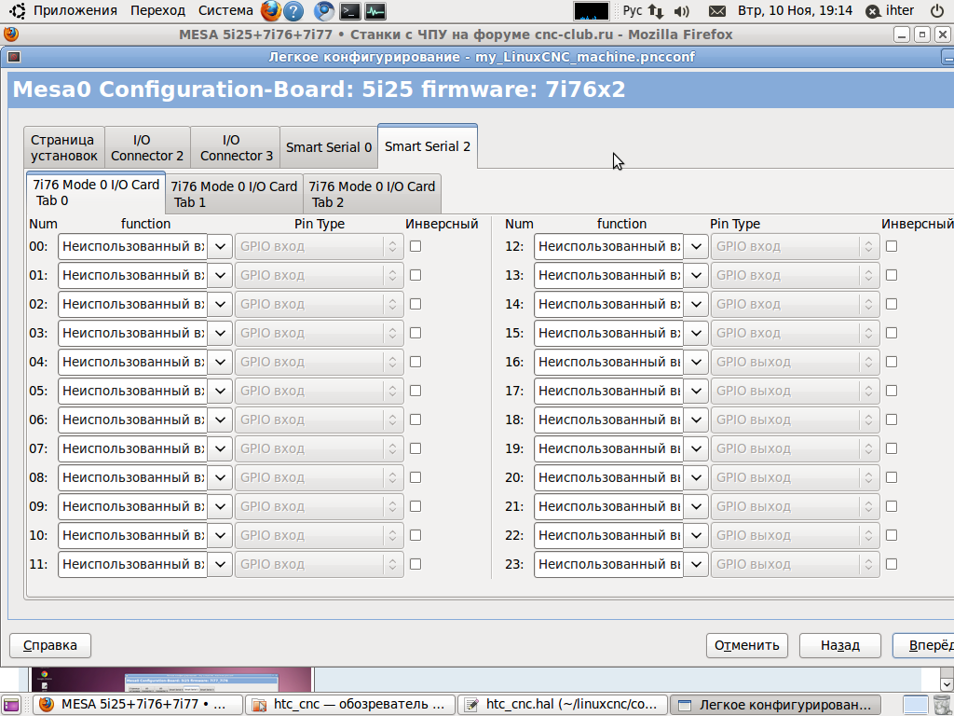The height and width of the screenshot is (716, 954).
Task: Click Pin Type stepper for pin 04
Action: (392, 363)
